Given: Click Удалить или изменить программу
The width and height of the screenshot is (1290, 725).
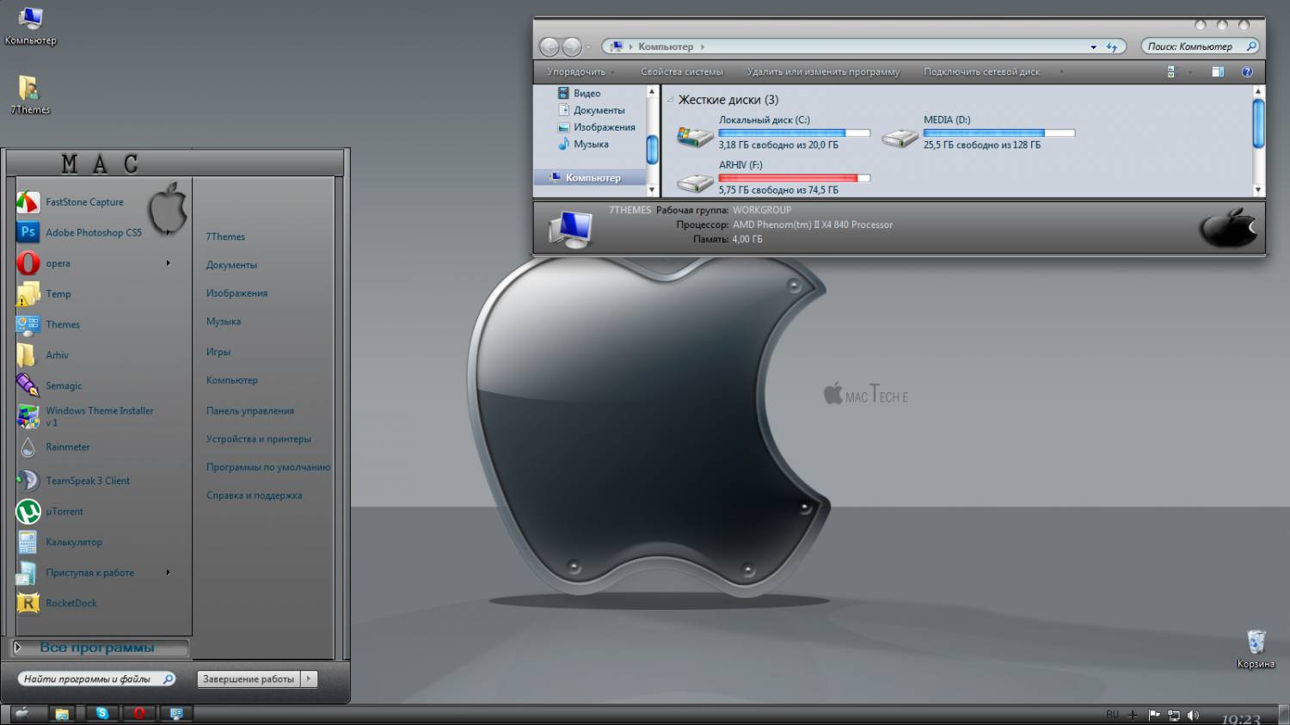Looking at the screenshot, I should tap(823, 72).
